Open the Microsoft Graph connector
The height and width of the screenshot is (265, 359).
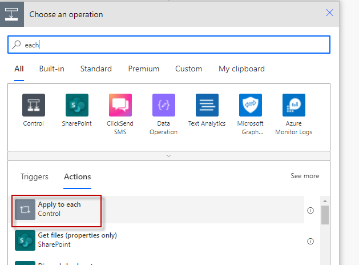[251, 105]
